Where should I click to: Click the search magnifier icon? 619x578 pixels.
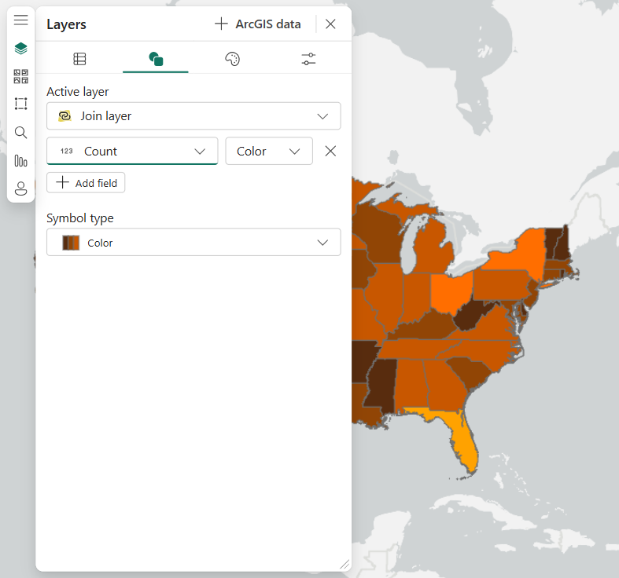[x=21, y=132]
